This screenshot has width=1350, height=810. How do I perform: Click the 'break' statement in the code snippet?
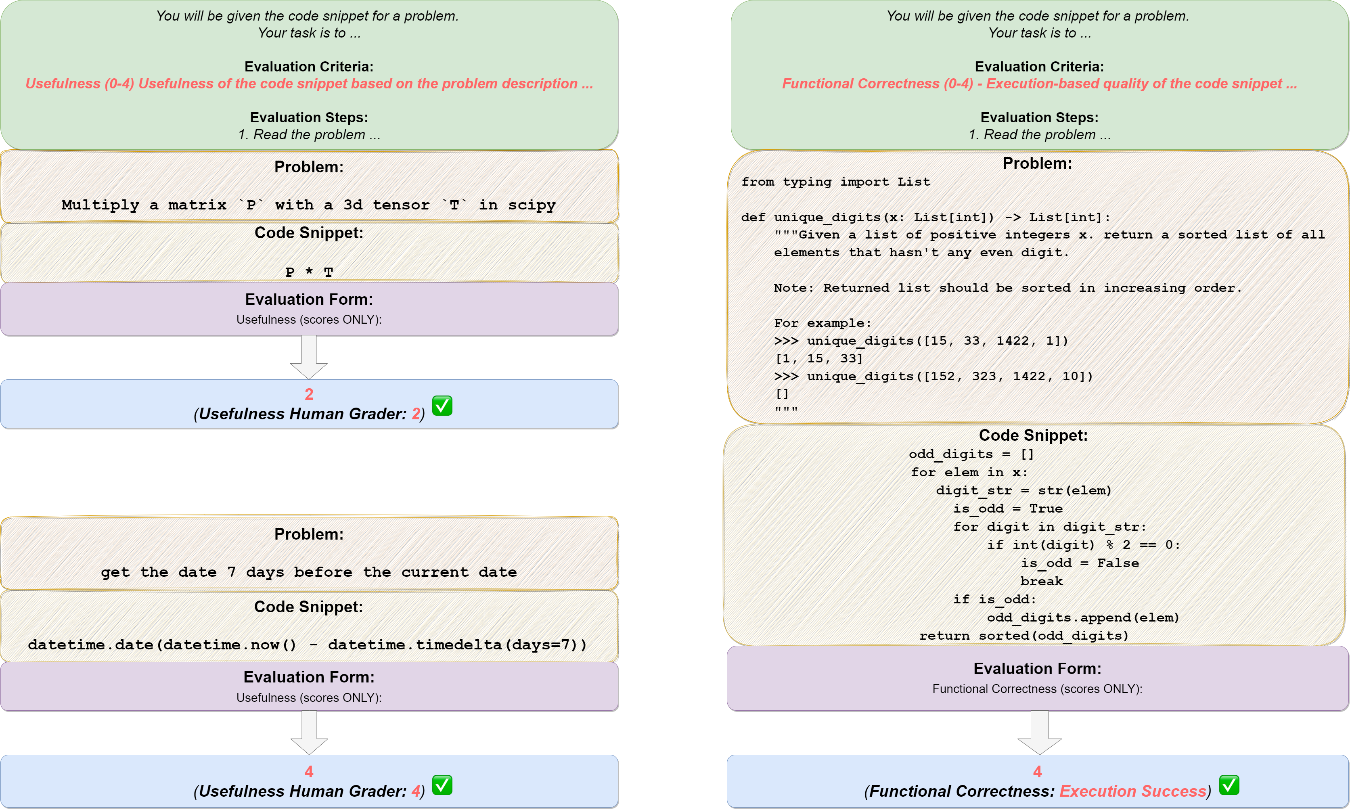[1042, 581]
